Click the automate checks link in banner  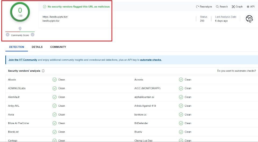point(151,60)
